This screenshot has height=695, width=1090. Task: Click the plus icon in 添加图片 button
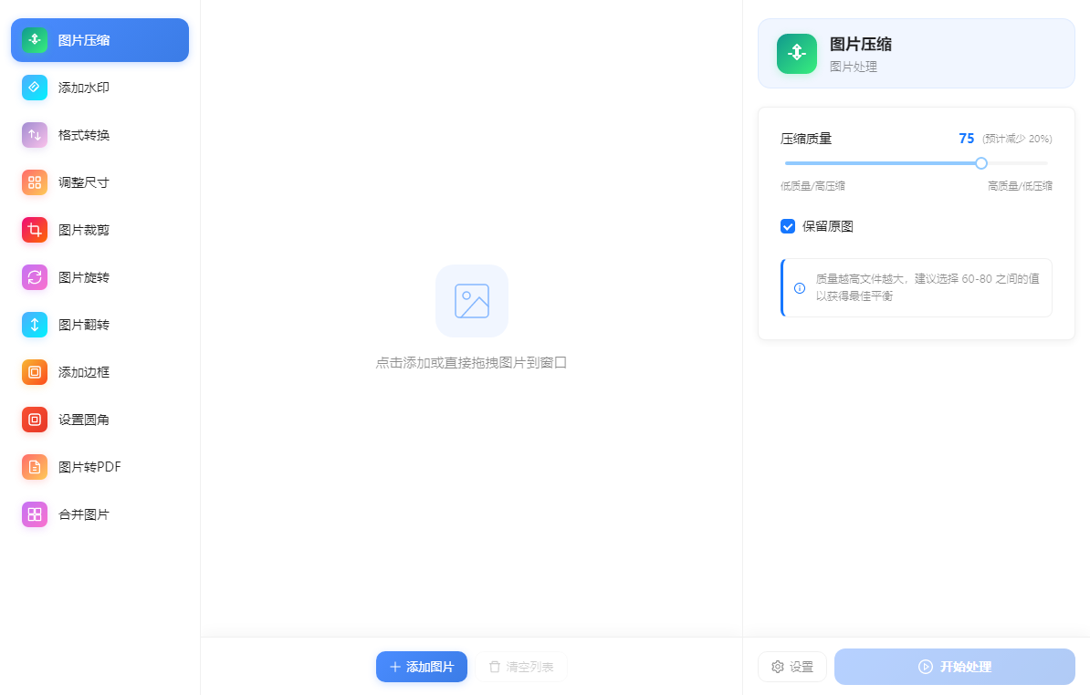(395, 667)
